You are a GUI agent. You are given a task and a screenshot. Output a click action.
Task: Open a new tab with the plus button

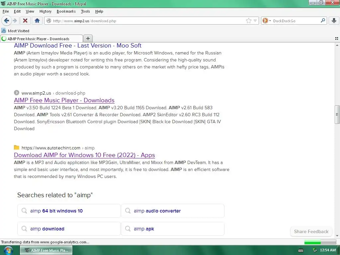88,39
